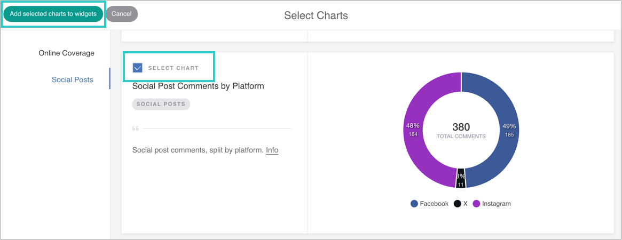Click the Instagram legend label
Viewport: 622px width, 240px height.
coord(496,204)
